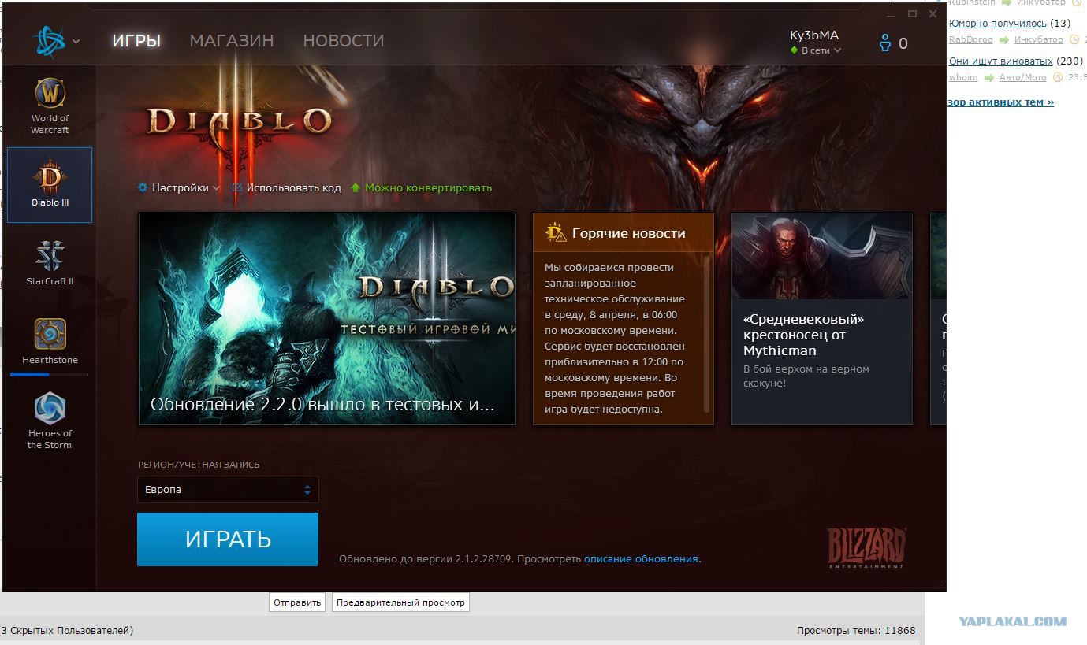Expand the Настройки settings dropdown
The image size is (1087, 645).
coord(179,187)
